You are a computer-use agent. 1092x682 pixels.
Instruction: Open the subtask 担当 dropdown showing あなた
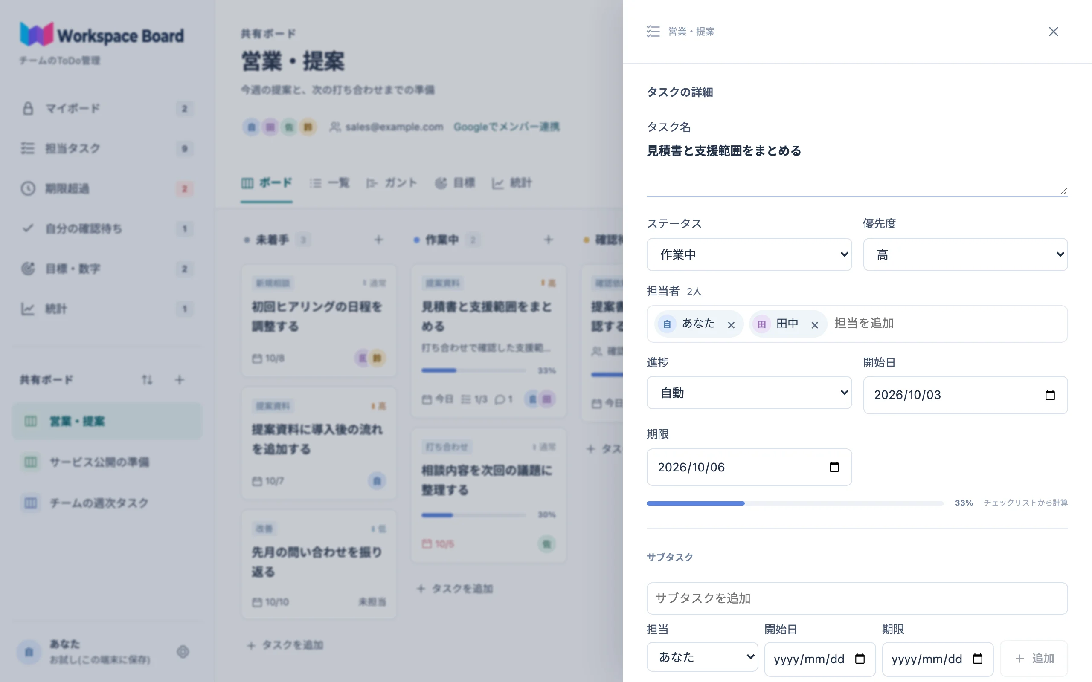coord(702,657)
